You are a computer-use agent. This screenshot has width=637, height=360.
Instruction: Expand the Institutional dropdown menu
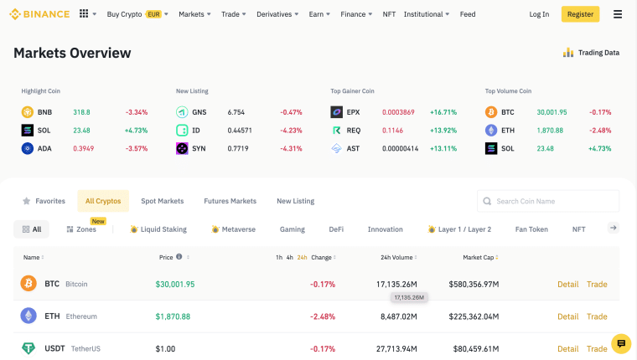coord(427,14)
